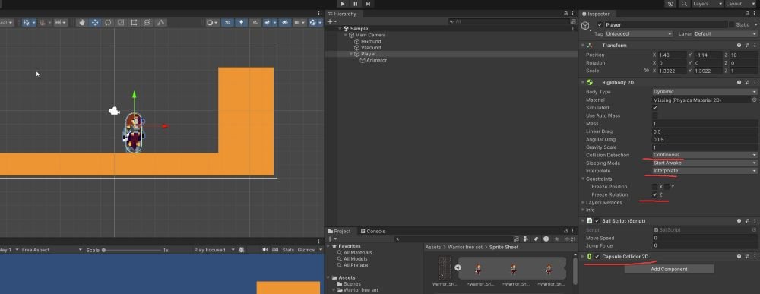Select VGround object in Hierarchy
The image size is (760, 294).
point(371,48)
